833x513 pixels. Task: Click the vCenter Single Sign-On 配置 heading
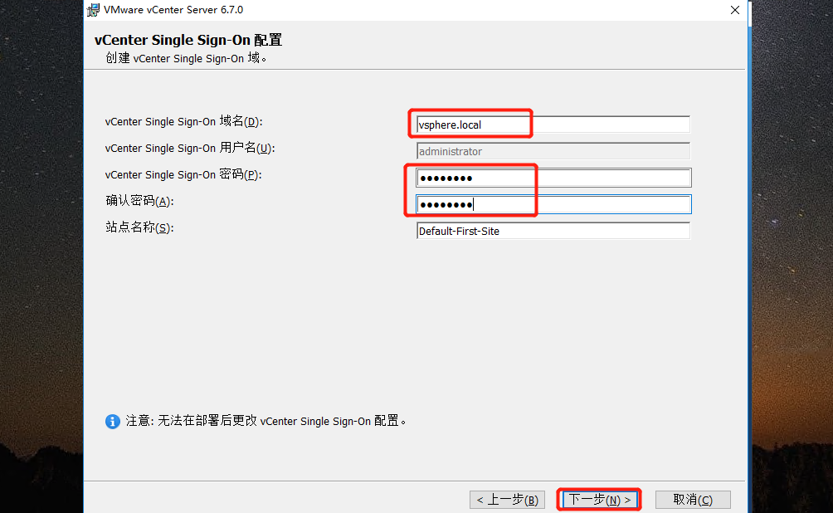coord(188,40)
